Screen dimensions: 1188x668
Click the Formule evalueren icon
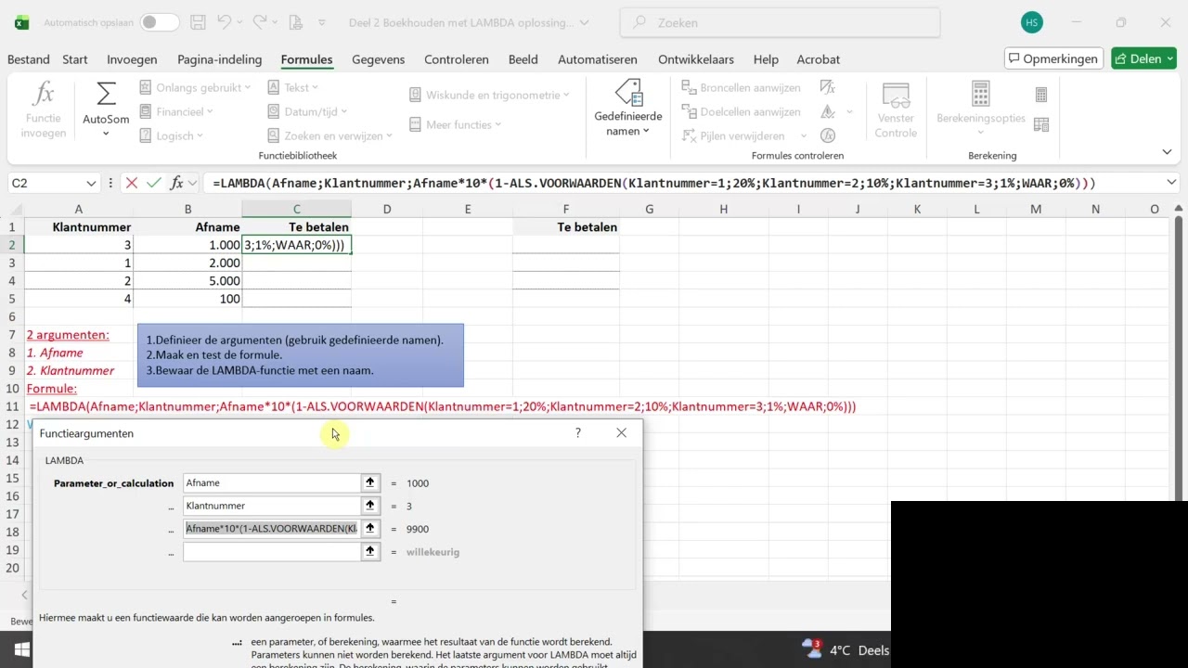[828, 135]
